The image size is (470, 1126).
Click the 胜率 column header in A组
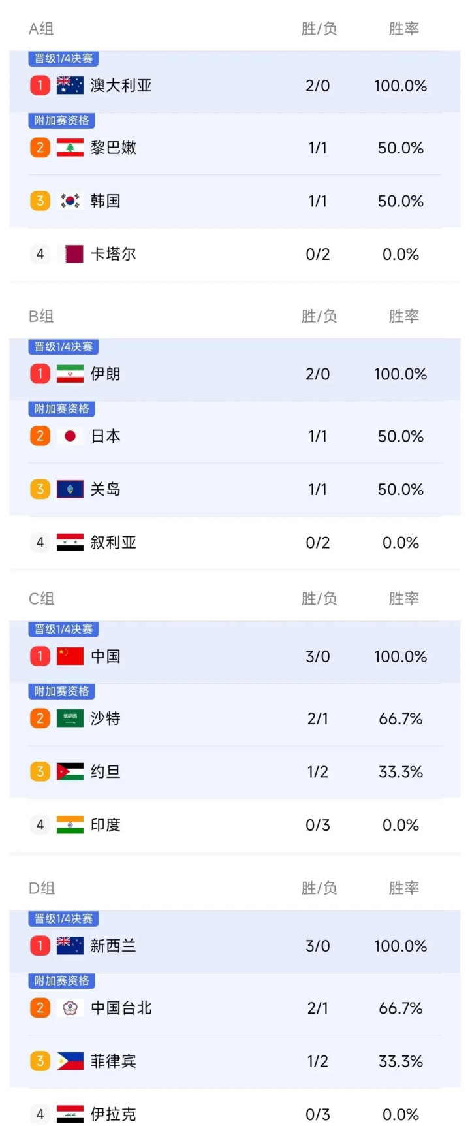(403, 29)
